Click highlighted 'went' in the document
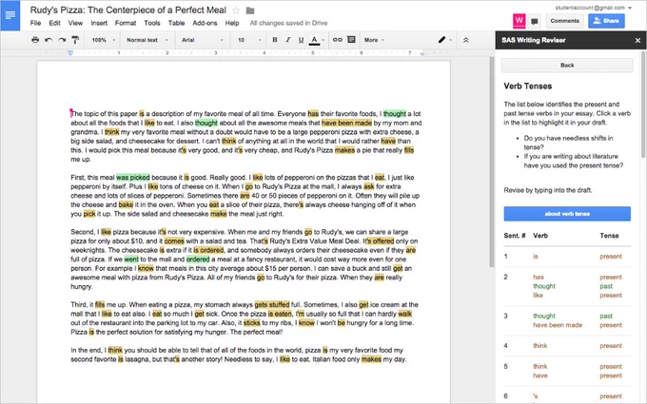 click(x=131, y=260)
